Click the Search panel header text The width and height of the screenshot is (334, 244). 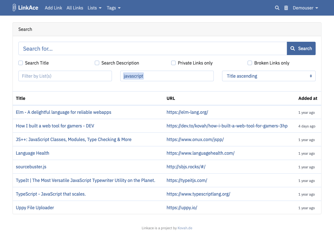(25, 29)
